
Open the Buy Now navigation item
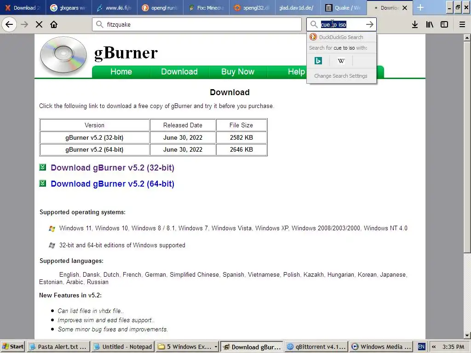point(238,72)
